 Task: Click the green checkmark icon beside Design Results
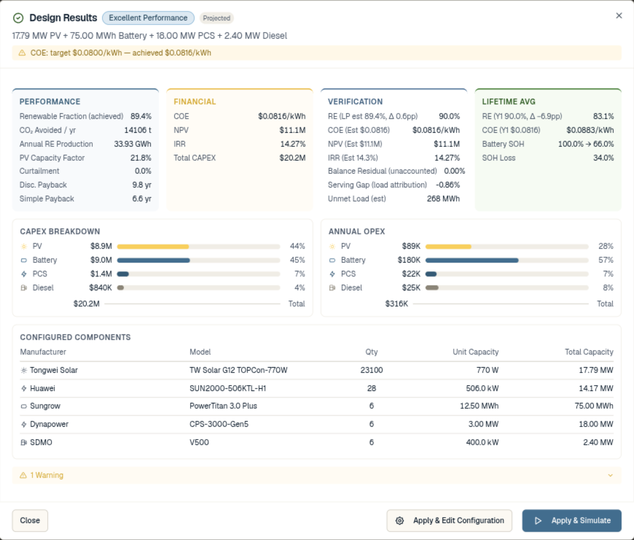18,18
